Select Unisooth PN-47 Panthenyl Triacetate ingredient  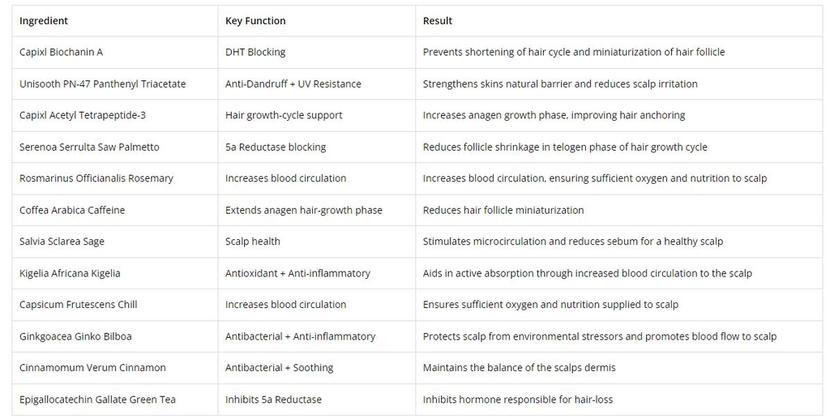pos(103,84)
